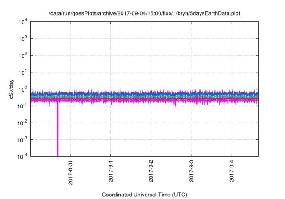Click the plot title file path text

(x=144, y=13)
